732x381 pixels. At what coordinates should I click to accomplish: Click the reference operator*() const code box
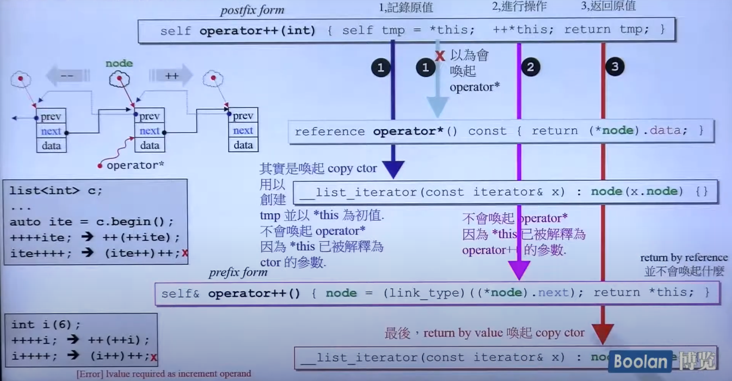500,131
